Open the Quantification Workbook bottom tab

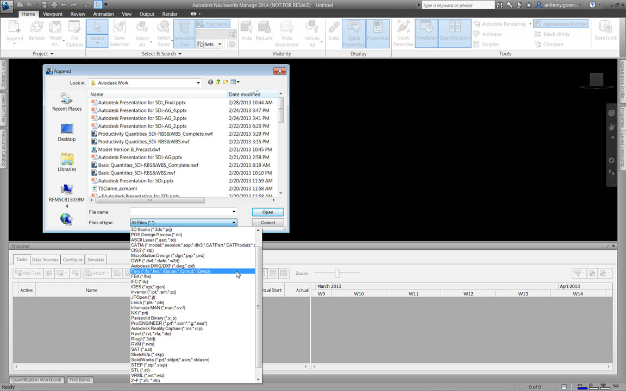pos(36,380)
